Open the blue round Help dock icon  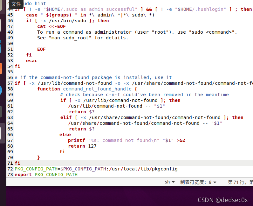1,90
